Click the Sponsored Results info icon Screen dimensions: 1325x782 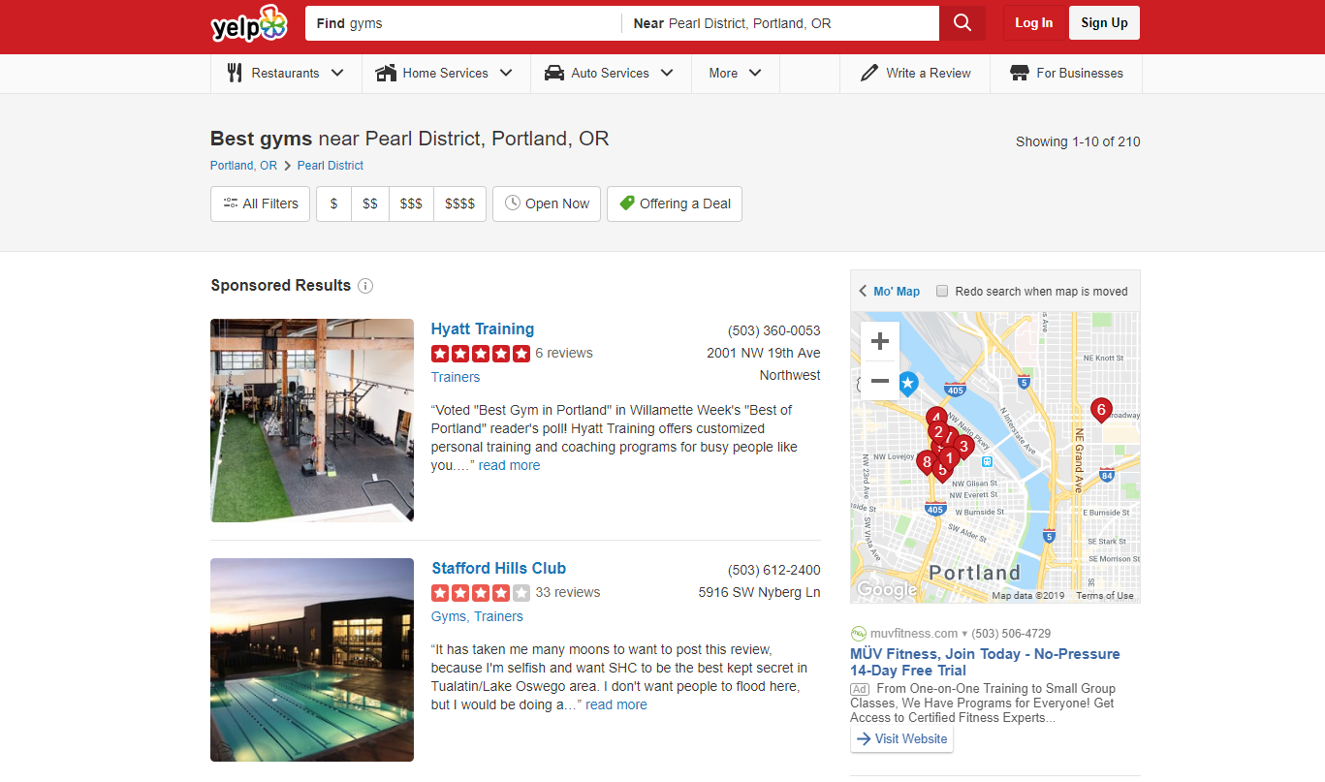click(x=365, y=286)
